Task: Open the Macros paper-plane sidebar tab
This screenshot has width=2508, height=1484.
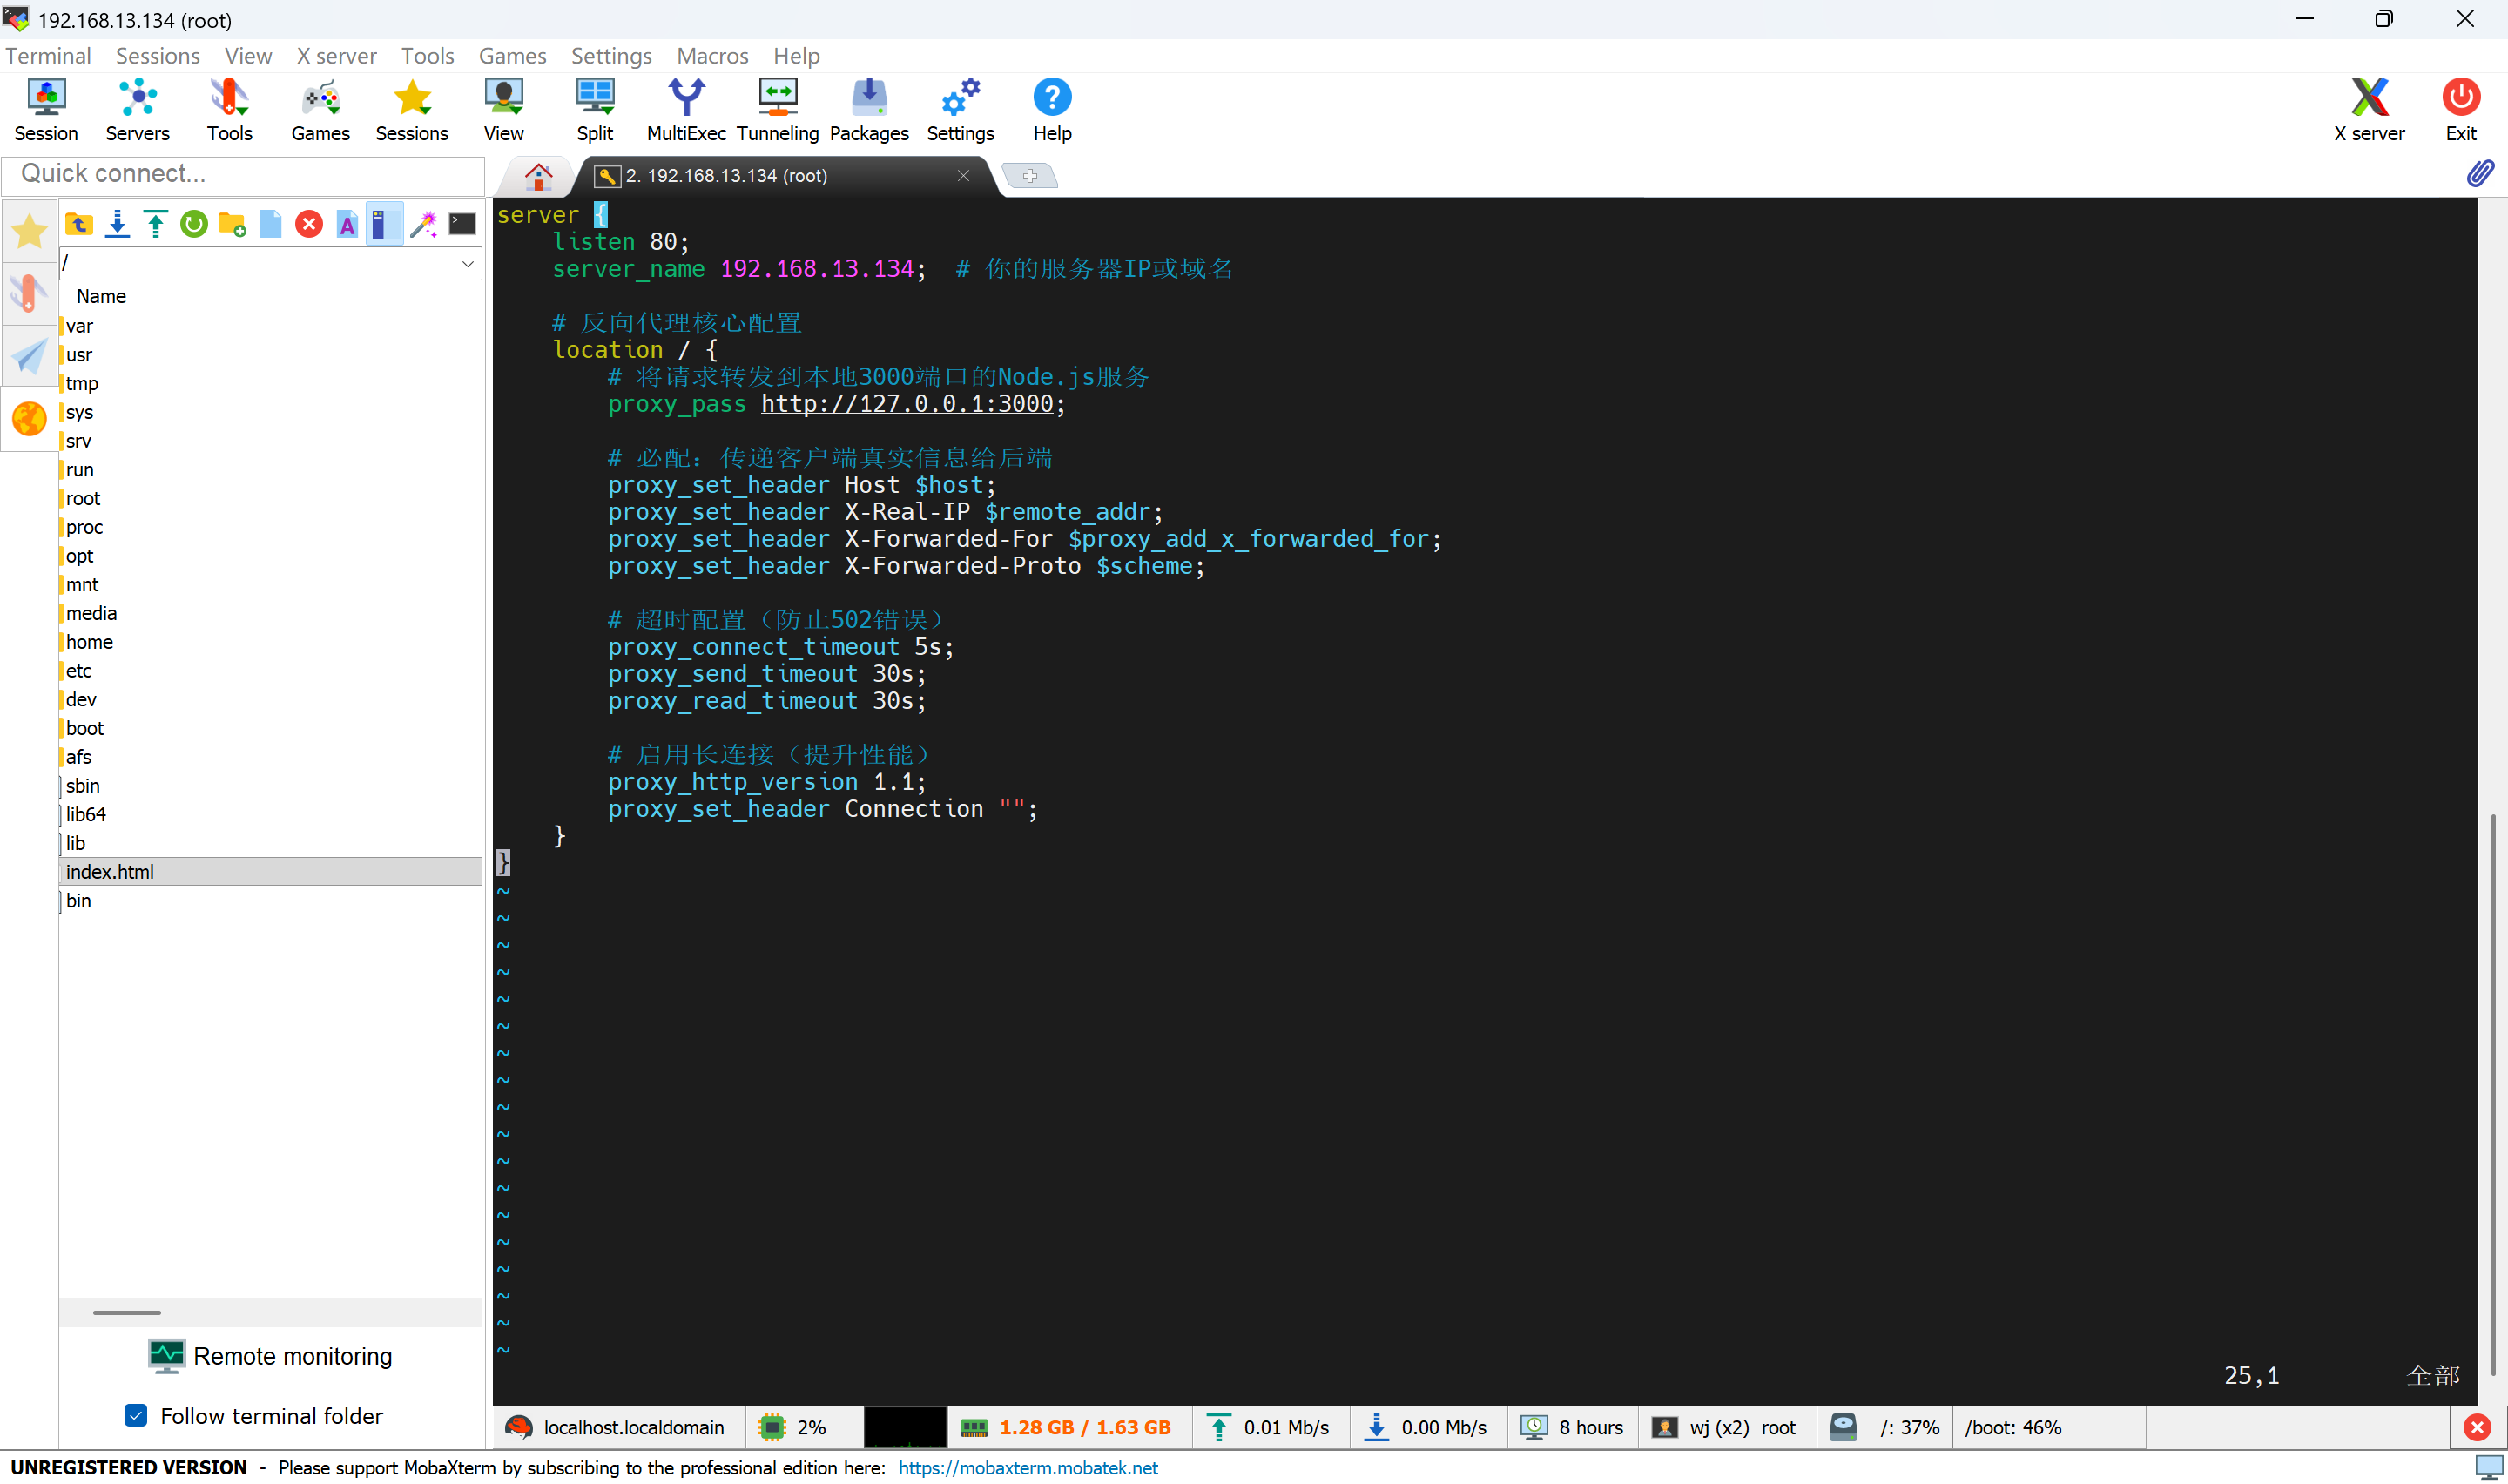Action: [x=29, y=356]
